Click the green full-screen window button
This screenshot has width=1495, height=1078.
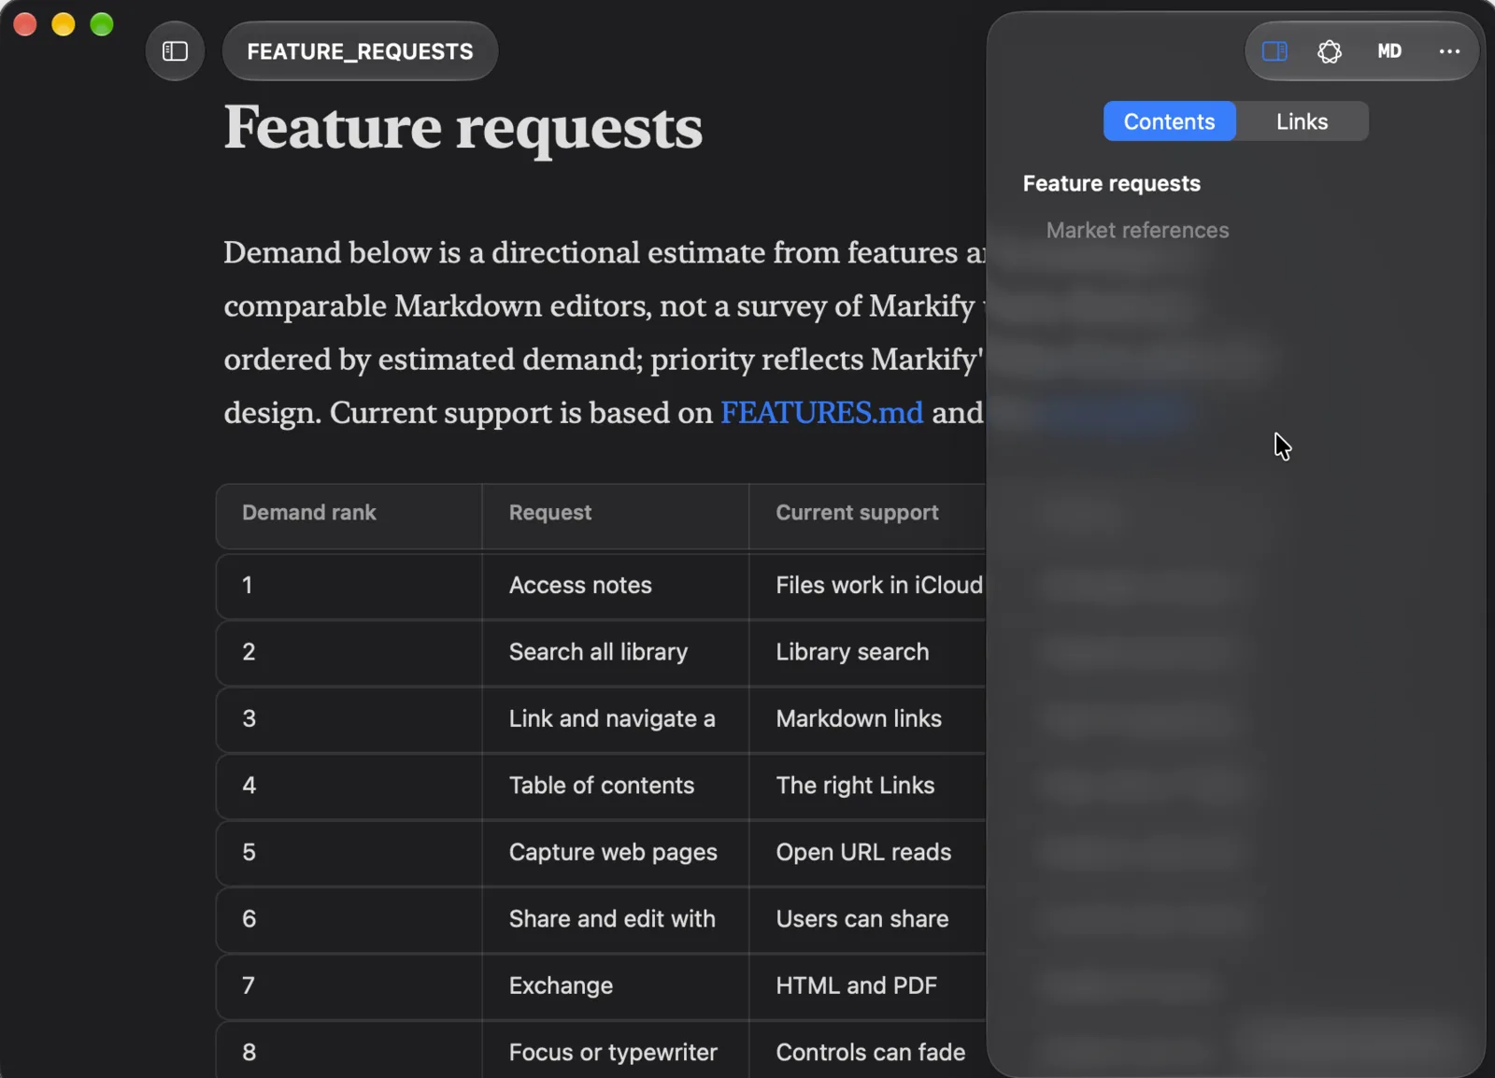coord(102,24)
